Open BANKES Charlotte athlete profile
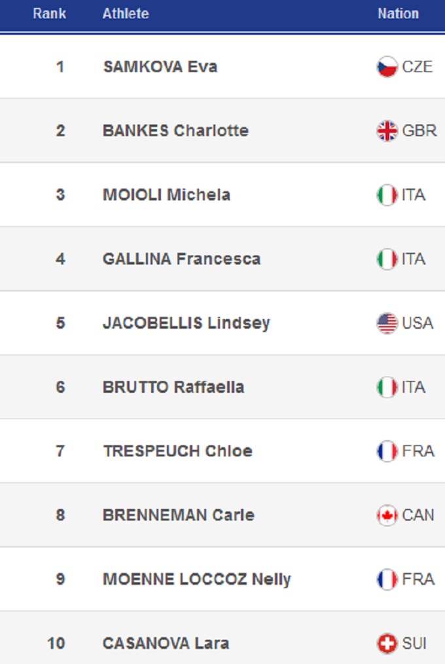 pyautogui.click(x=175, y=131)
